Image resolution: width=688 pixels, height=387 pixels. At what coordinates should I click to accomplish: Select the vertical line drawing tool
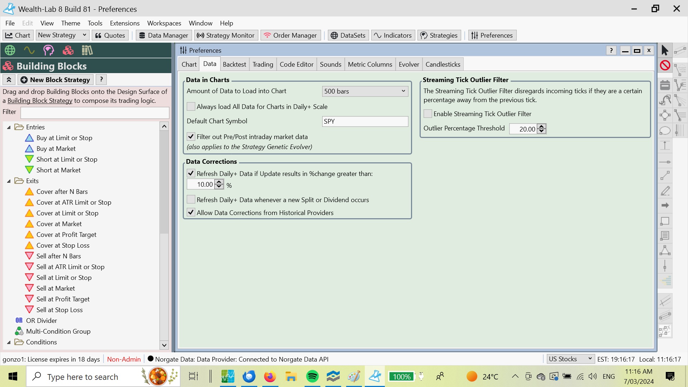coord(665,266)
